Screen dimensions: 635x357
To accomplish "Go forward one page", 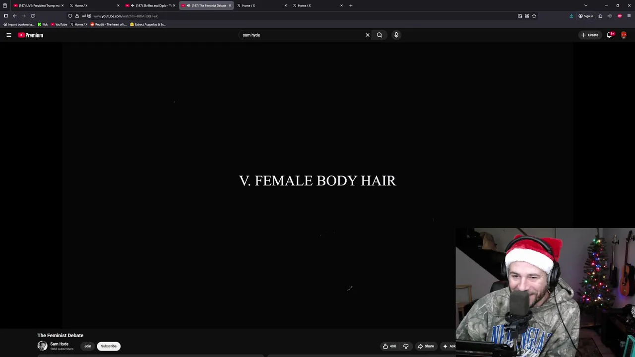I will point(24,16).
